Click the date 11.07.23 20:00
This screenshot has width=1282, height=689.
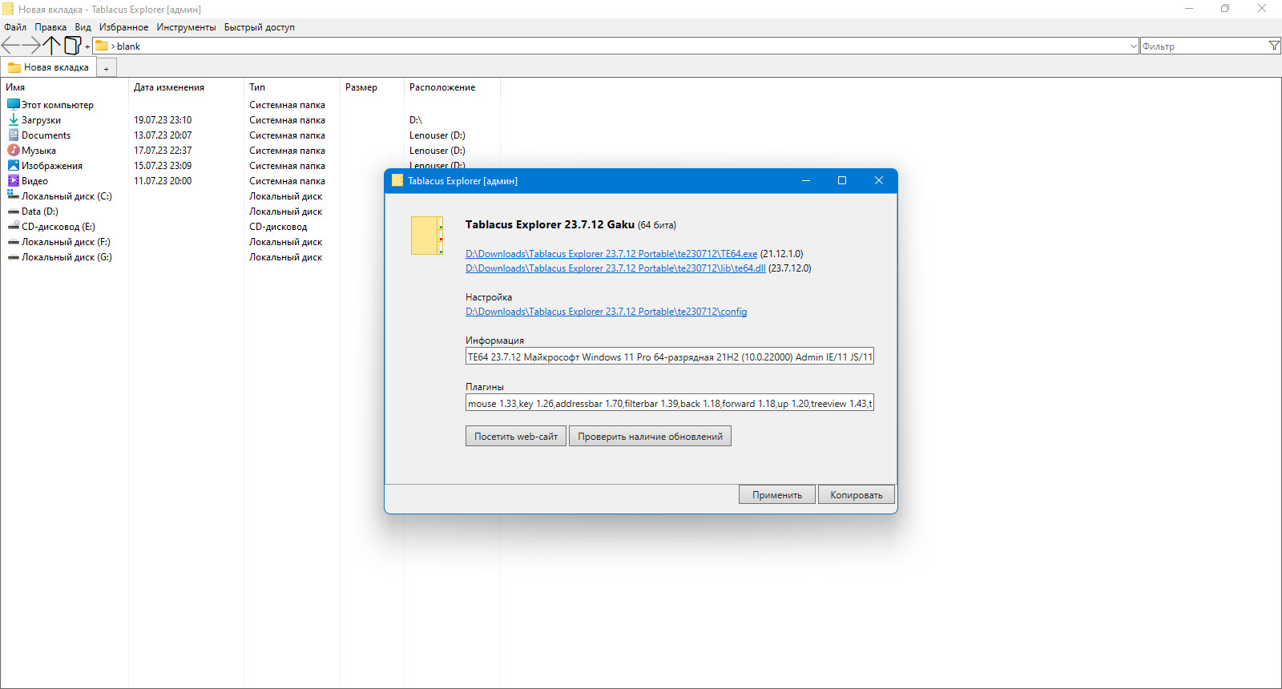pos(163,181)
